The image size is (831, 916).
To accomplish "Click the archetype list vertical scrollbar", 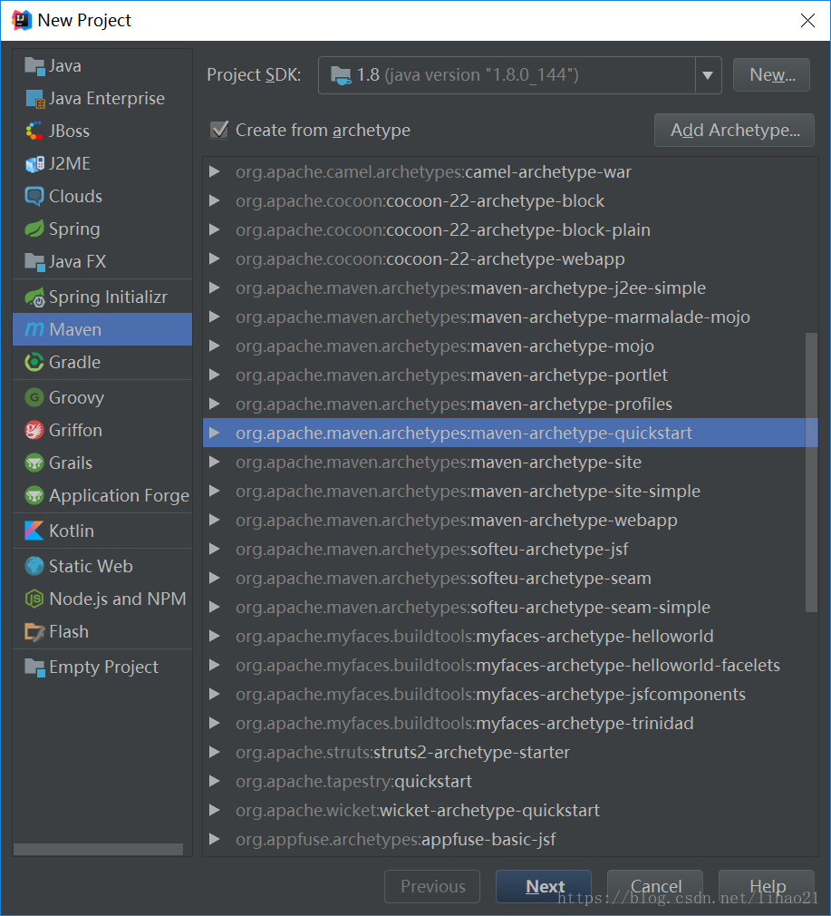I will tap(811, 472).
